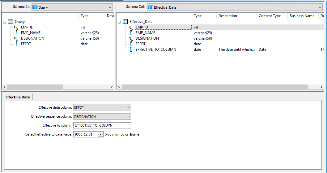Click column icon beside EMP_NAME in Schema Out
This screenshot has width=327, height=173.
tap(131, 33)
